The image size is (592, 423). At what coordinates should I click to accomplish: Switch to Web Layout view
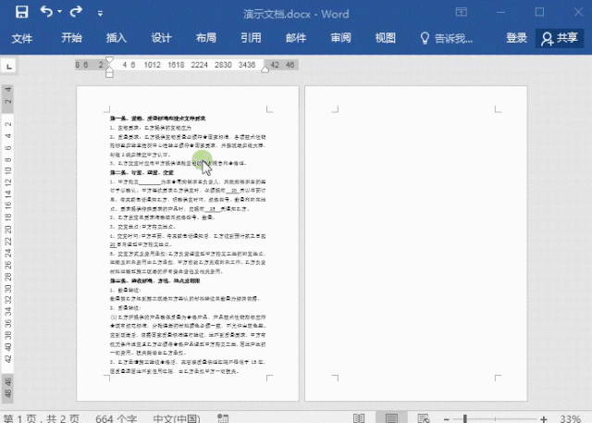pos(424,418)
